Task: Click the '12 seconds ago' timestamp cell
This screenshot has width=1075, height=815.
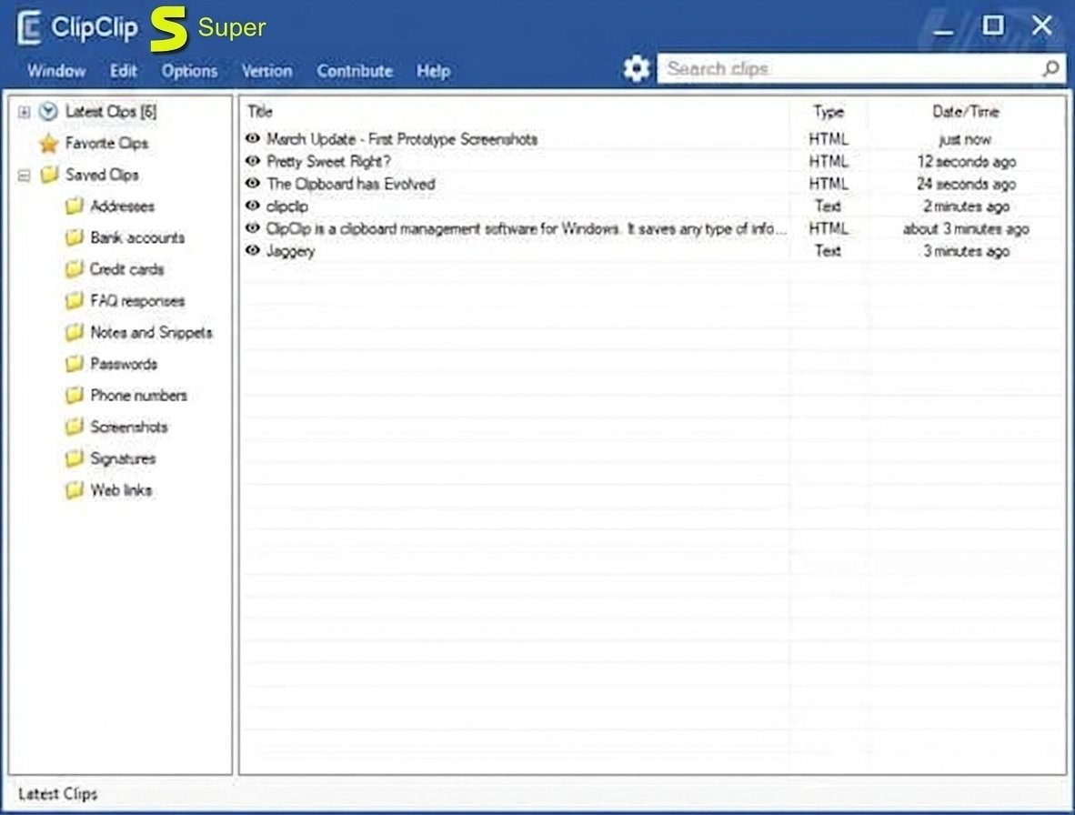Action: point(966,162)
